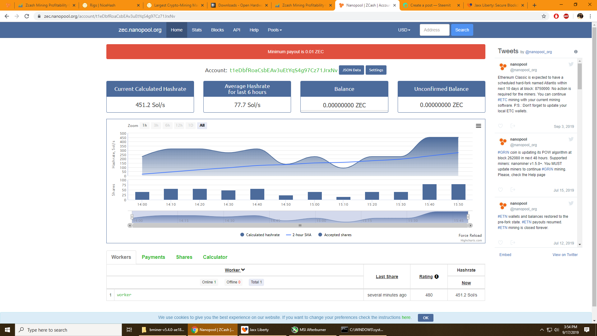Open MSI Afterburner from the taskbar
This screenshot has height=336, width=597.
click(x=309, y=330)
